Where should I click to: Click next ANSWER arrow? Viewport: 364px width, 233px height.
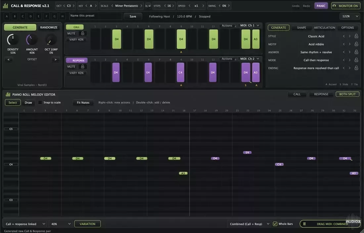click(x=349, y=52)
